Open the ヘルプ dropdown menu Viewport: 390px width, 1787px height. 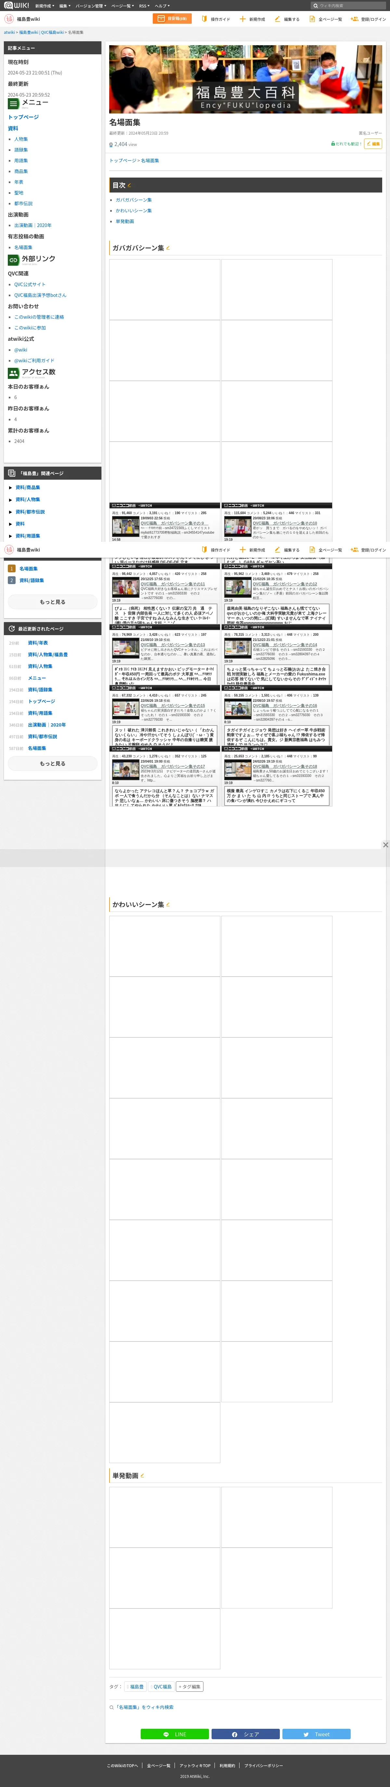point(162,6)
